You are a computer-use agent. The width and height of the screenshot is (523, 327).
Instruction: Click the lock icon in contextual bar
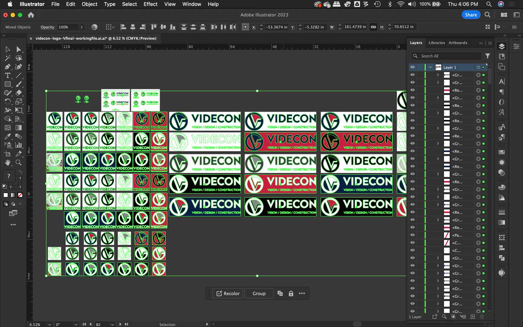pos(291,293)
